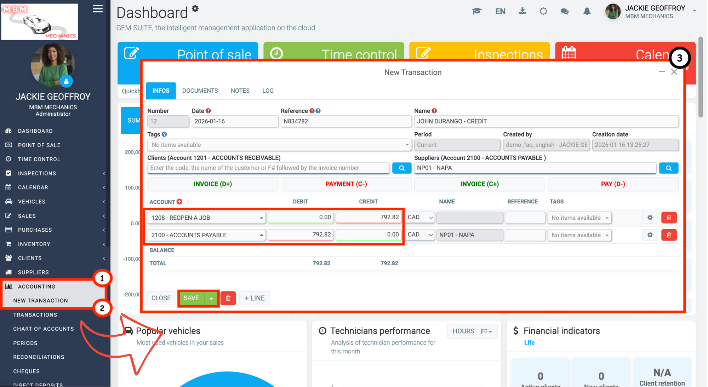The image size is (708, 387).
Task: Open gear settings for ACCOUNTS PAYABLE line
Action: click(650, 235)
